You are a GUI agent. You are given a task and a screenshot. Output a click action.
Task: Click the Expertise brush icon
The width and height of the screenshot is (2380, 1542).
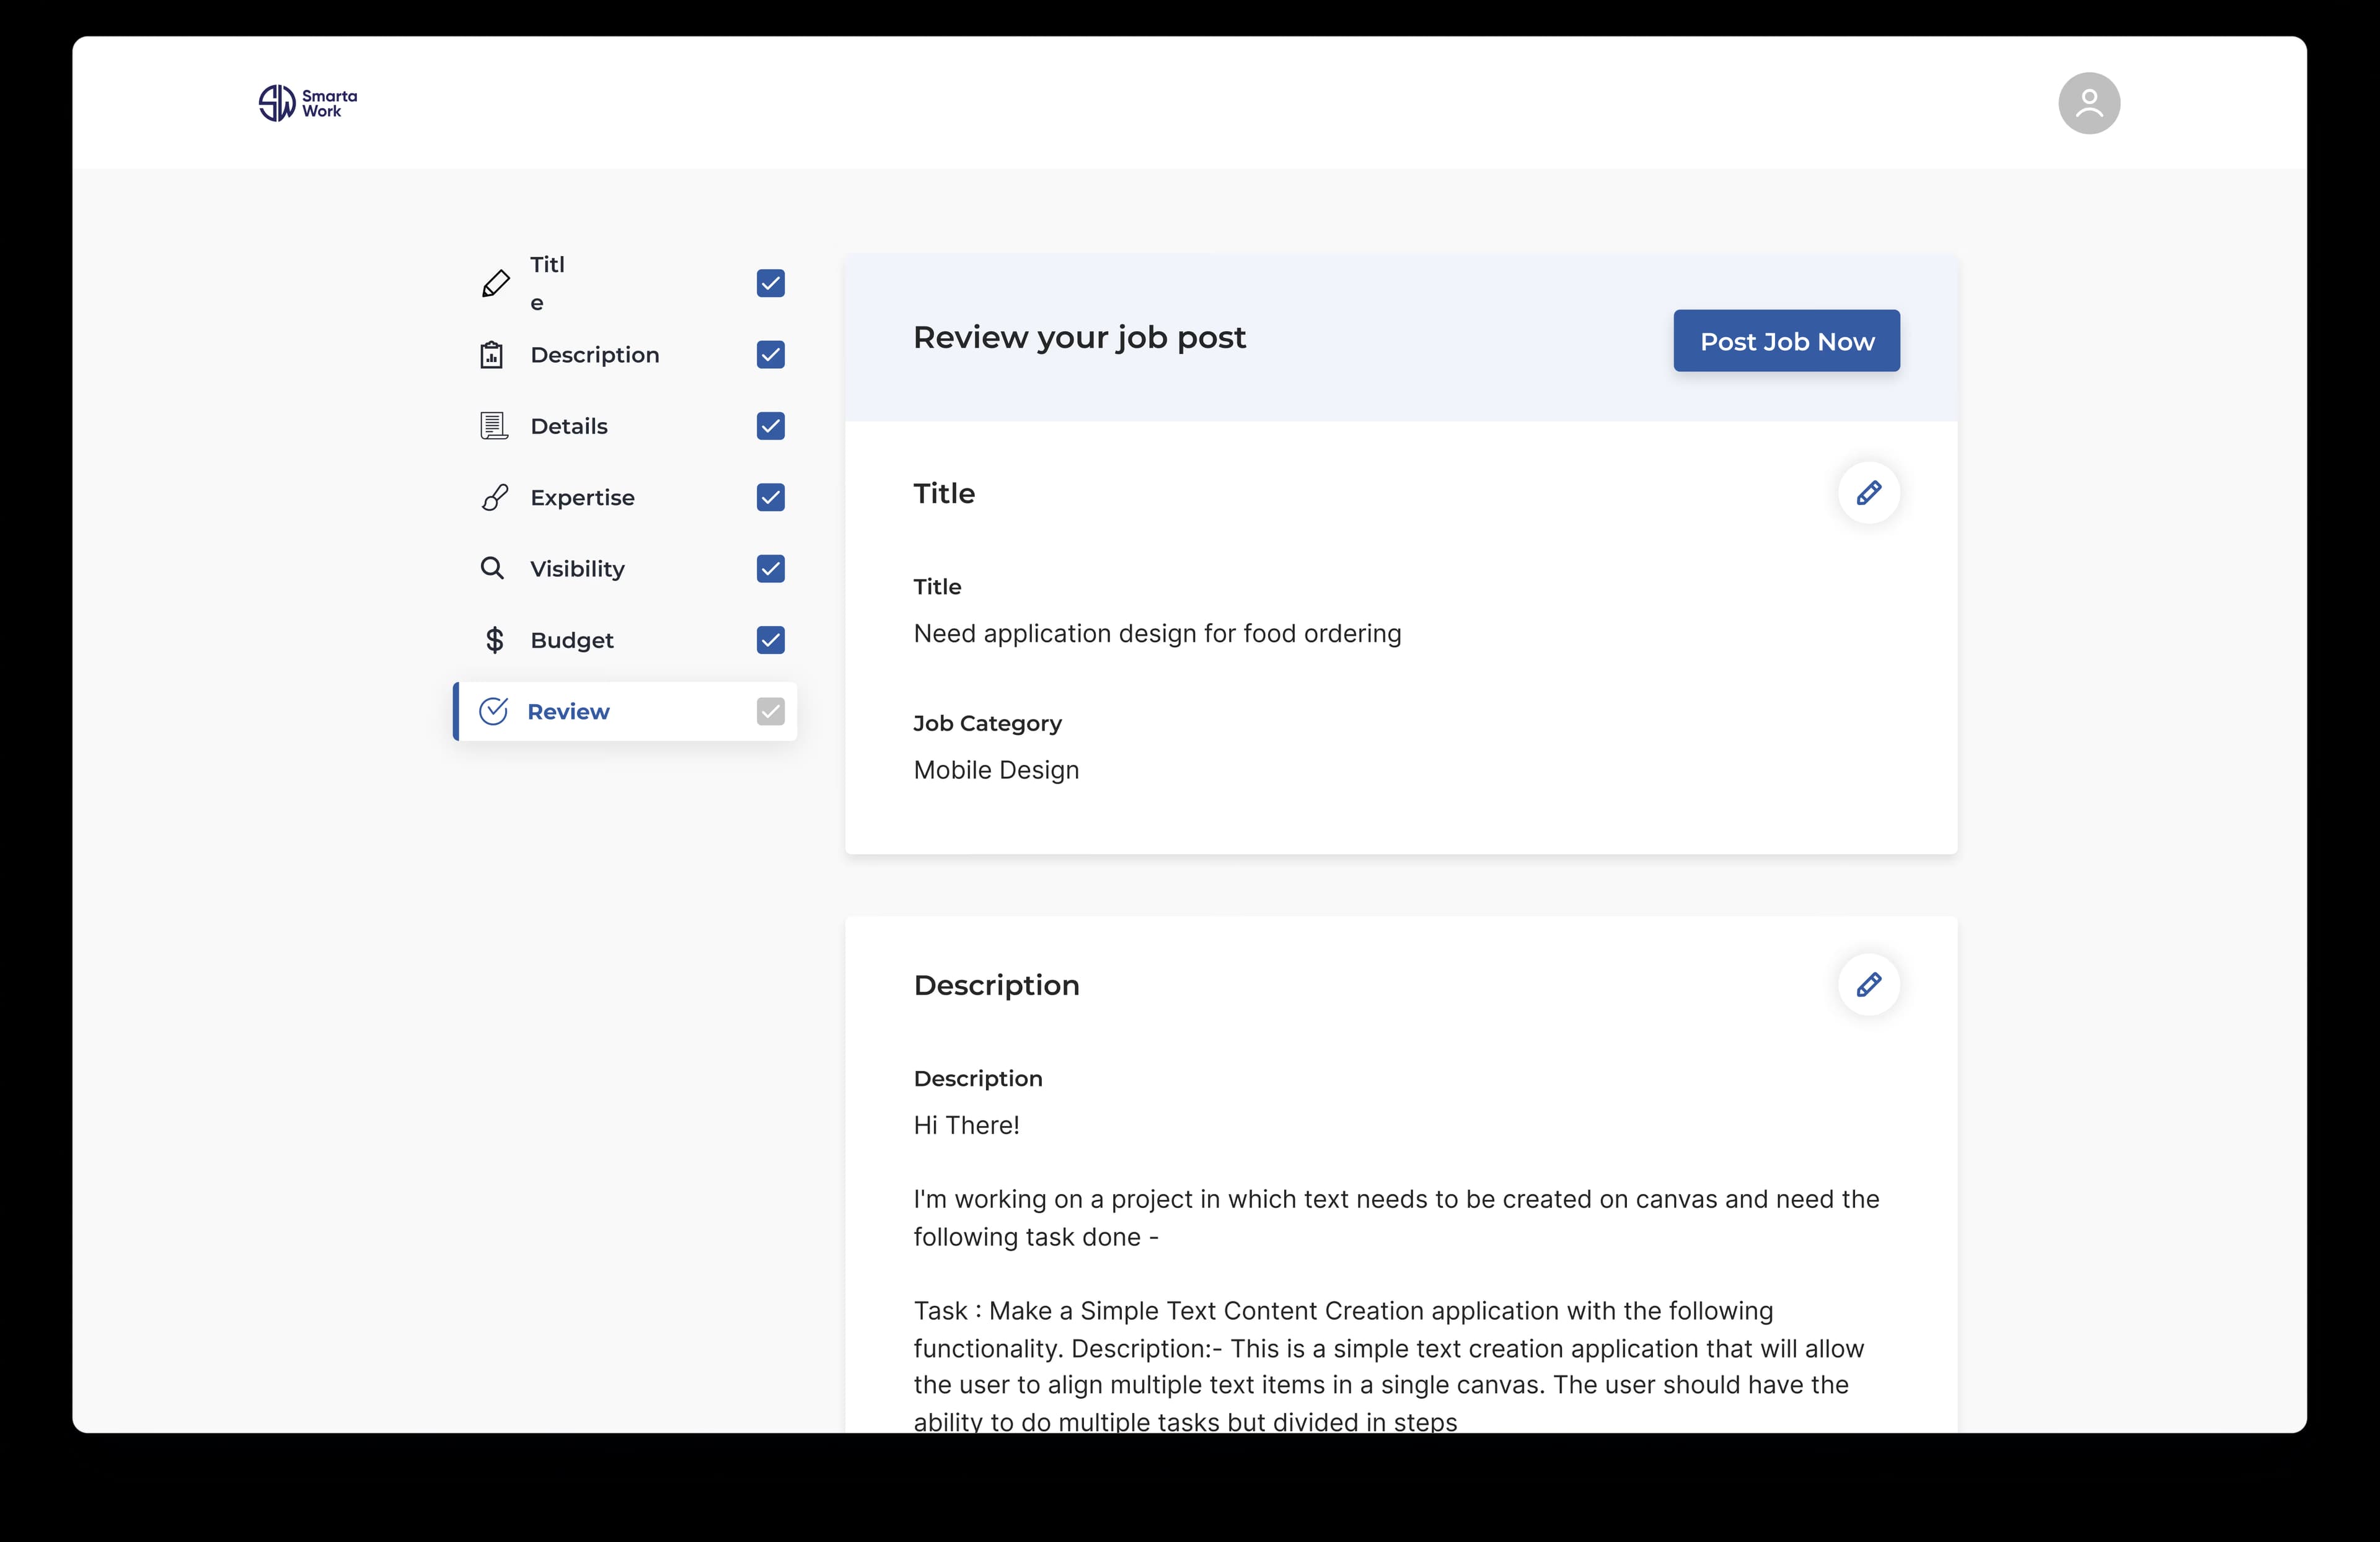click(494, 497)
